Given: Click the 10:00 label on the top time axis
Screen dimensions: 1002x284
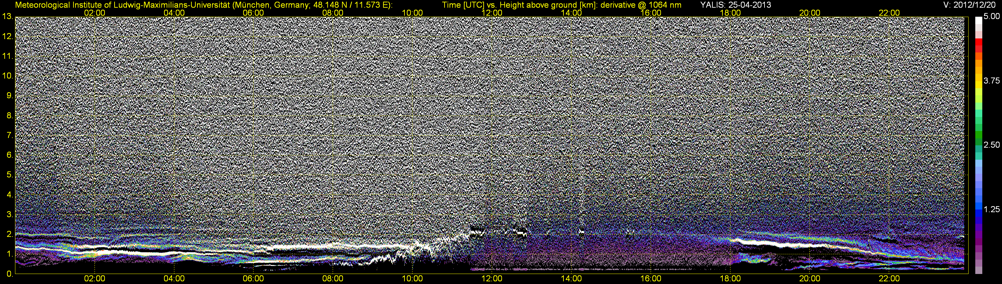Looking at the screenshot, I should (412, 13).
